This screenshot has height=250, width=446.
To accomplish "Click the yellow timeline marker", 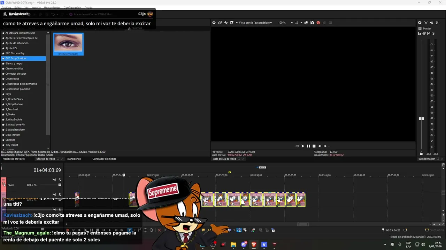I will (x=230, y=172).
